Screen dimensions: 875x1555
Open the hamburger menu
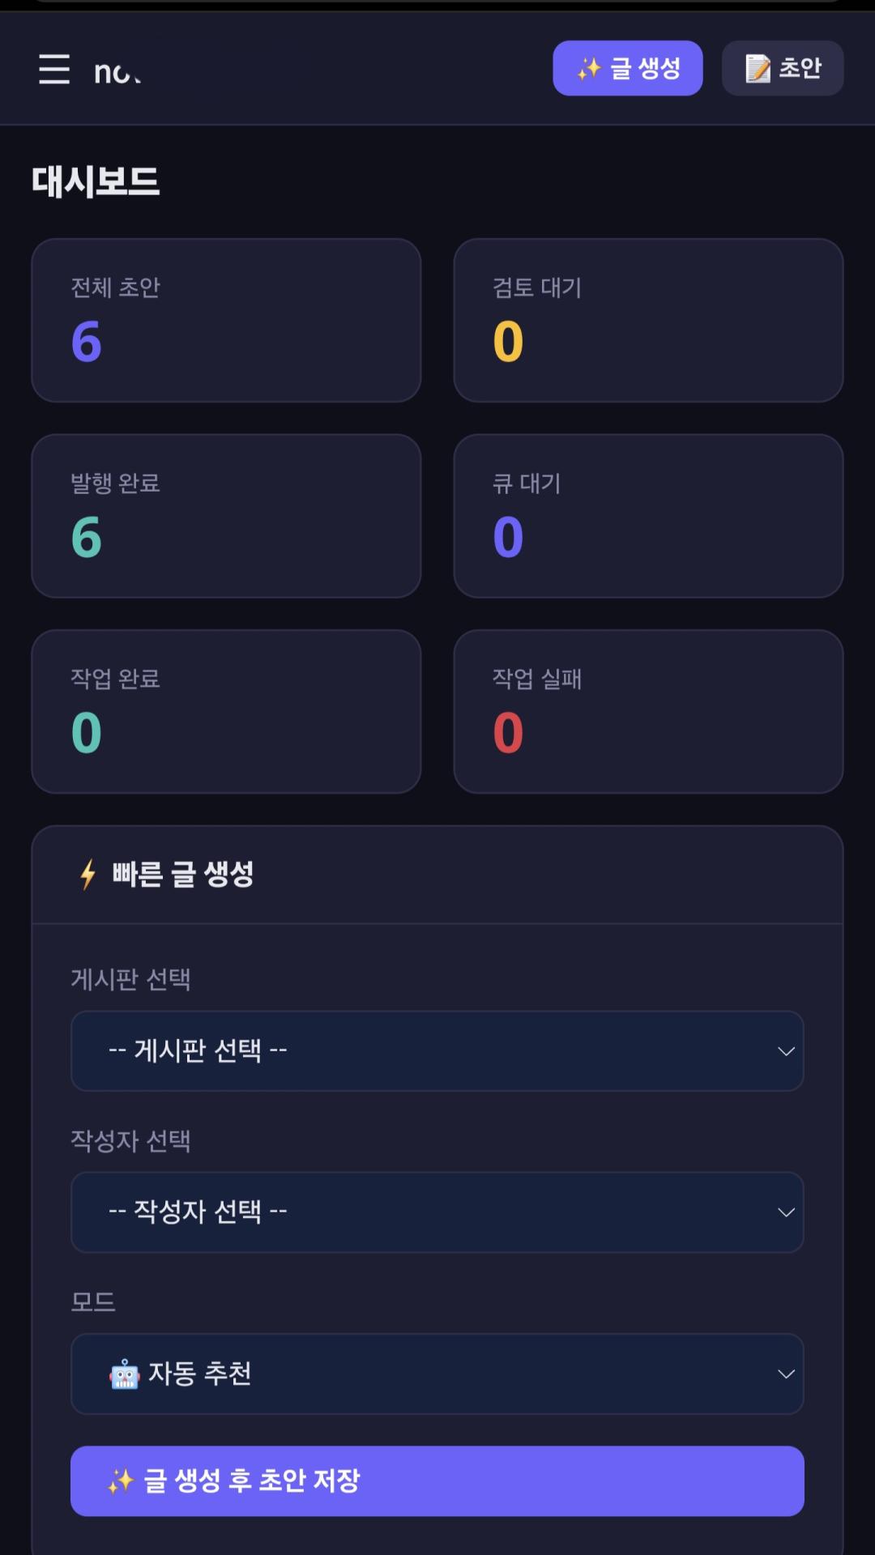[54, 70]
